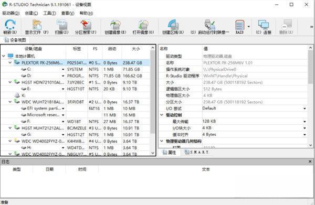
Task: Open the D: partition dropdown arrow
Action: click(x=63, y=76)
